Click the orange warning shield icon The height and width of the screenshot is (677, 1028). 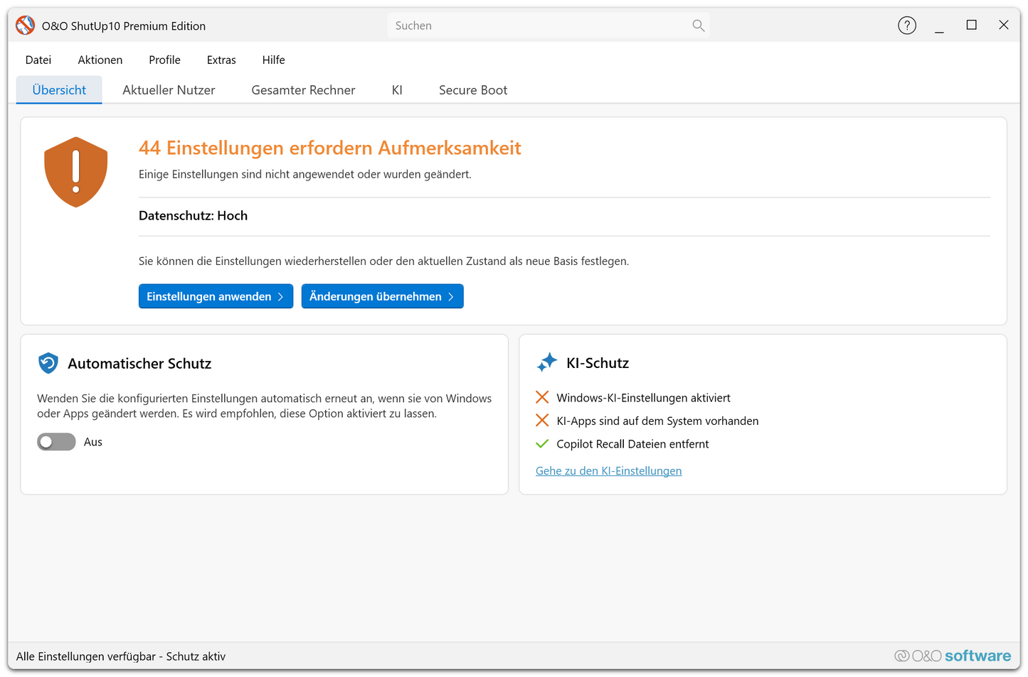[x=76, y=172]
